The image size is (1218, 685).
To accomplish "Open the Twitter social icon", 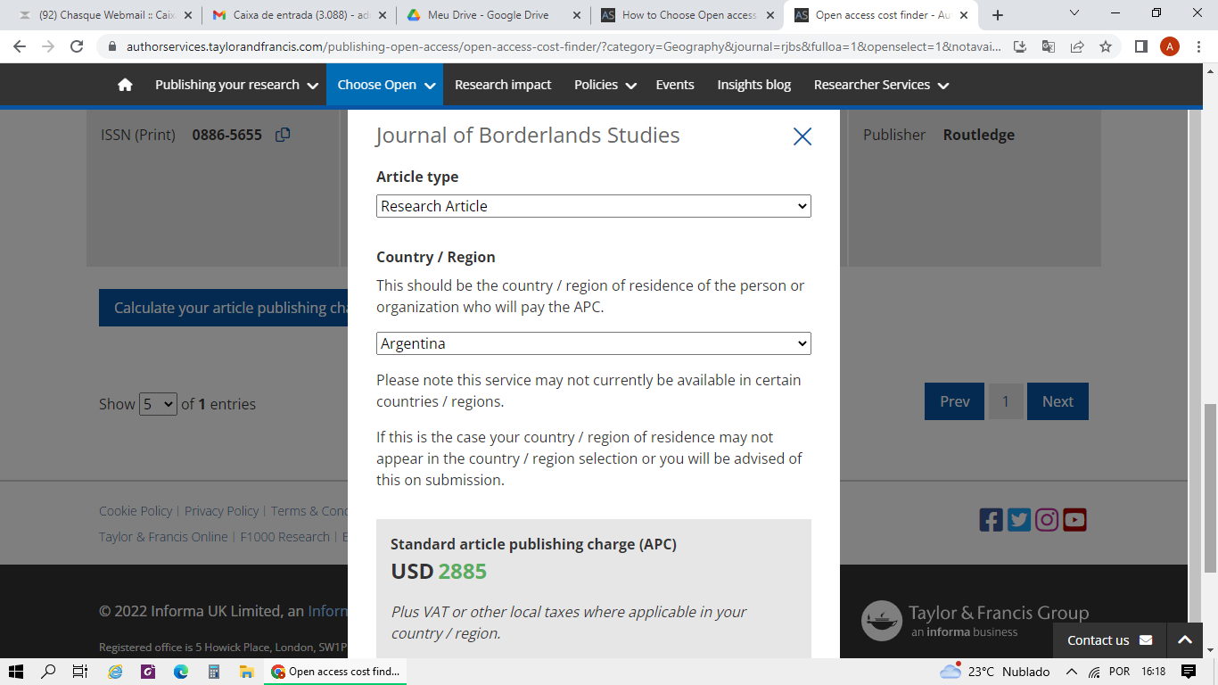I will click(x=1019, y=520).
